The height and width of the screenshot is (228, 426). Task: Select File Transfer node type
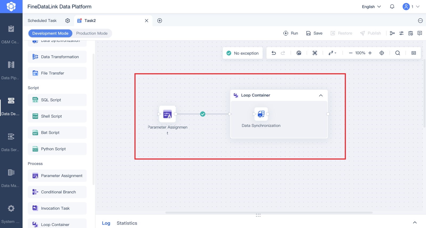(57, 73)
